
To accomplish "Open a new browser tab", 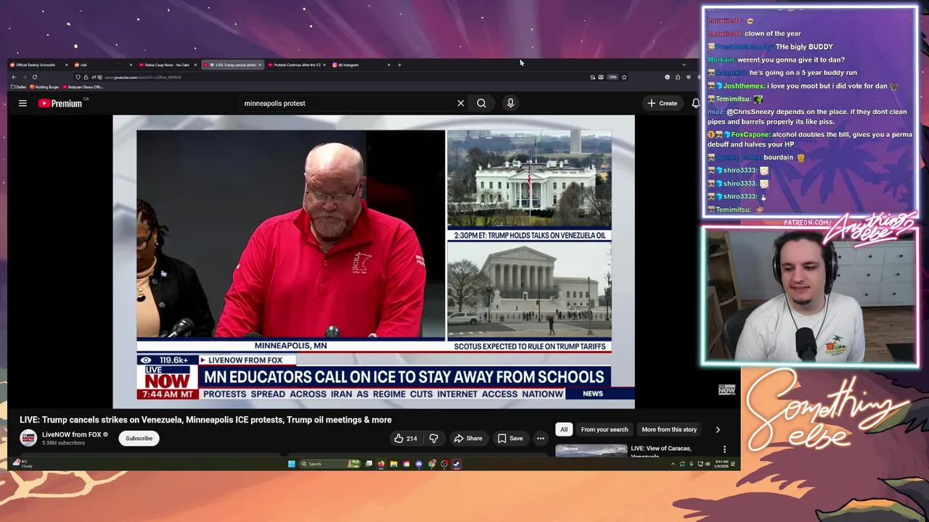I will click(x=399, y=65).
